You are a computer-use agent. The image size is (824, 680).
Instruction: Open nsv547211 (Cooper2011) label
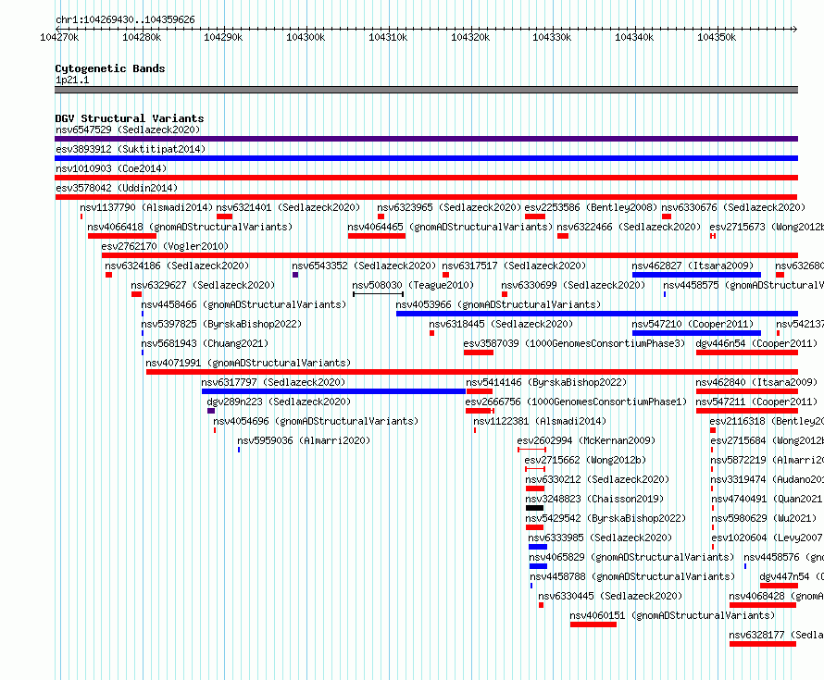tap(756, 402)
